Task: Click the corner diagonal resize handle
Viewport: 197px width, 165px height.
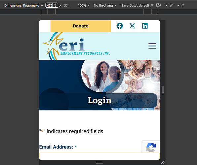Action: point(163,162)
